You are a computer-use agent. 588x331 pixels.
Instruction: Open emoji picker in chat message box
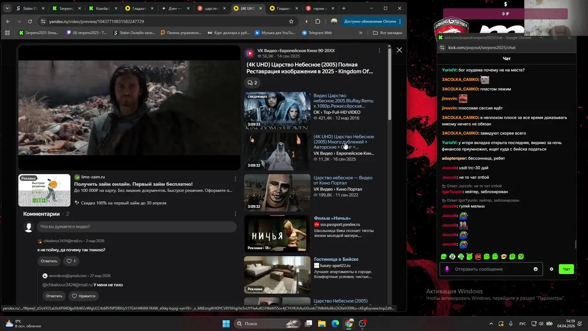[536, 269]
